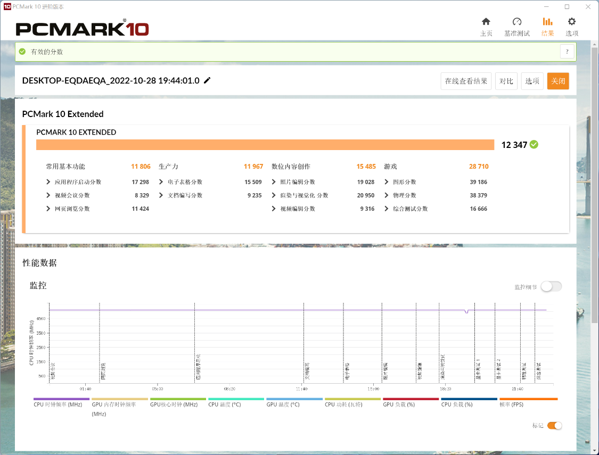
Task: Click the orange PCMark 10 Extended score bar
Action: point(265,145)
